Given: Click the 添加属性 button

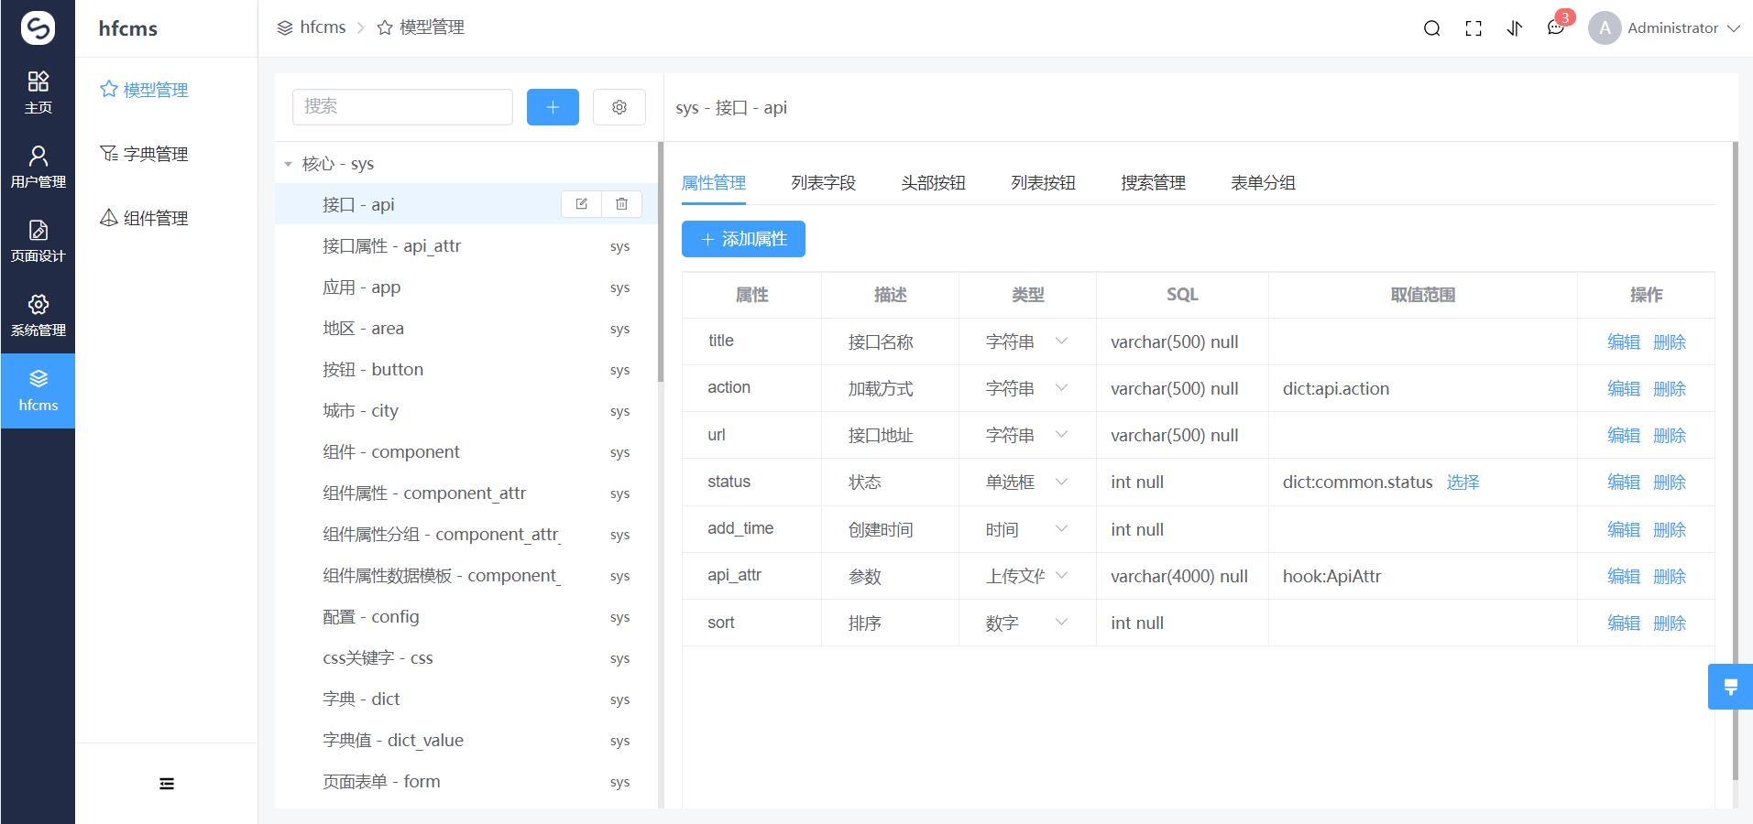Looking at the screenshot, I should point(743,239).
